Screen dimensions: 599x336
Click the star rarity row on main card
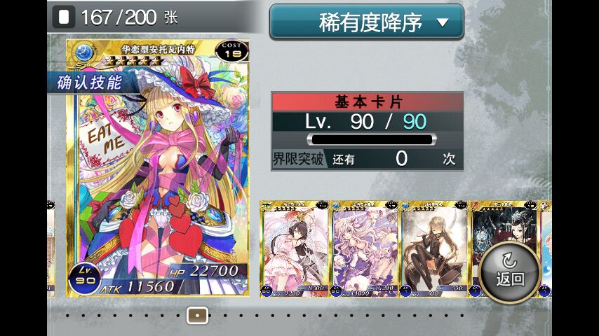[x=134, y=61]
